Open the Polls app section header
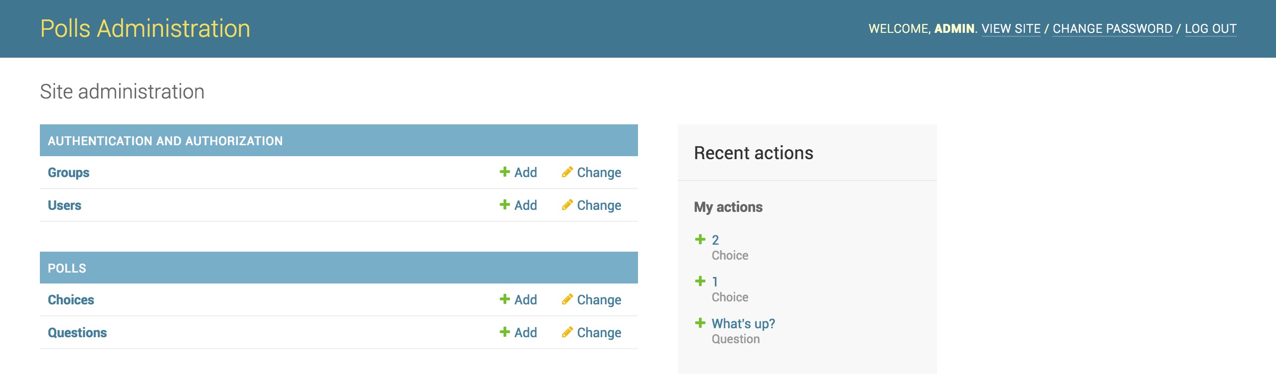Viewport: 1276px width, 374px height. (67, 269)
